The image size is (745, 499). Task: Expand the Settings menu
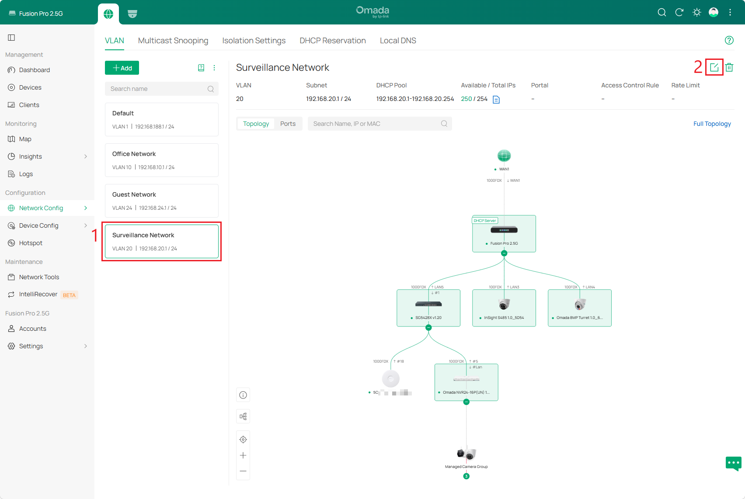47,346
